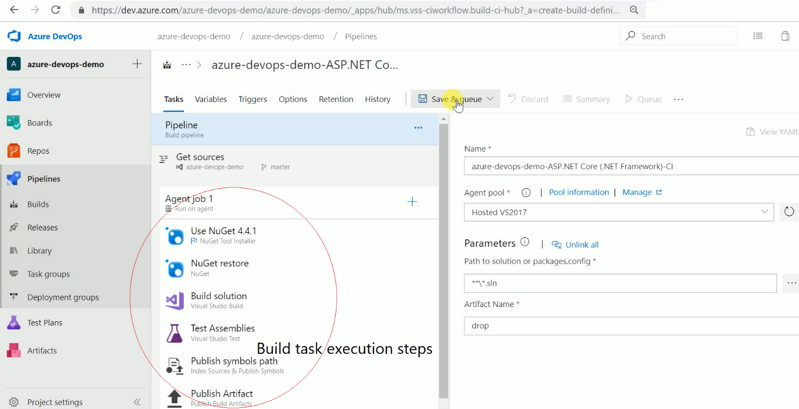Expand the Save & queue dropdown arrow

pyautogui.click(x=490, y=99)
